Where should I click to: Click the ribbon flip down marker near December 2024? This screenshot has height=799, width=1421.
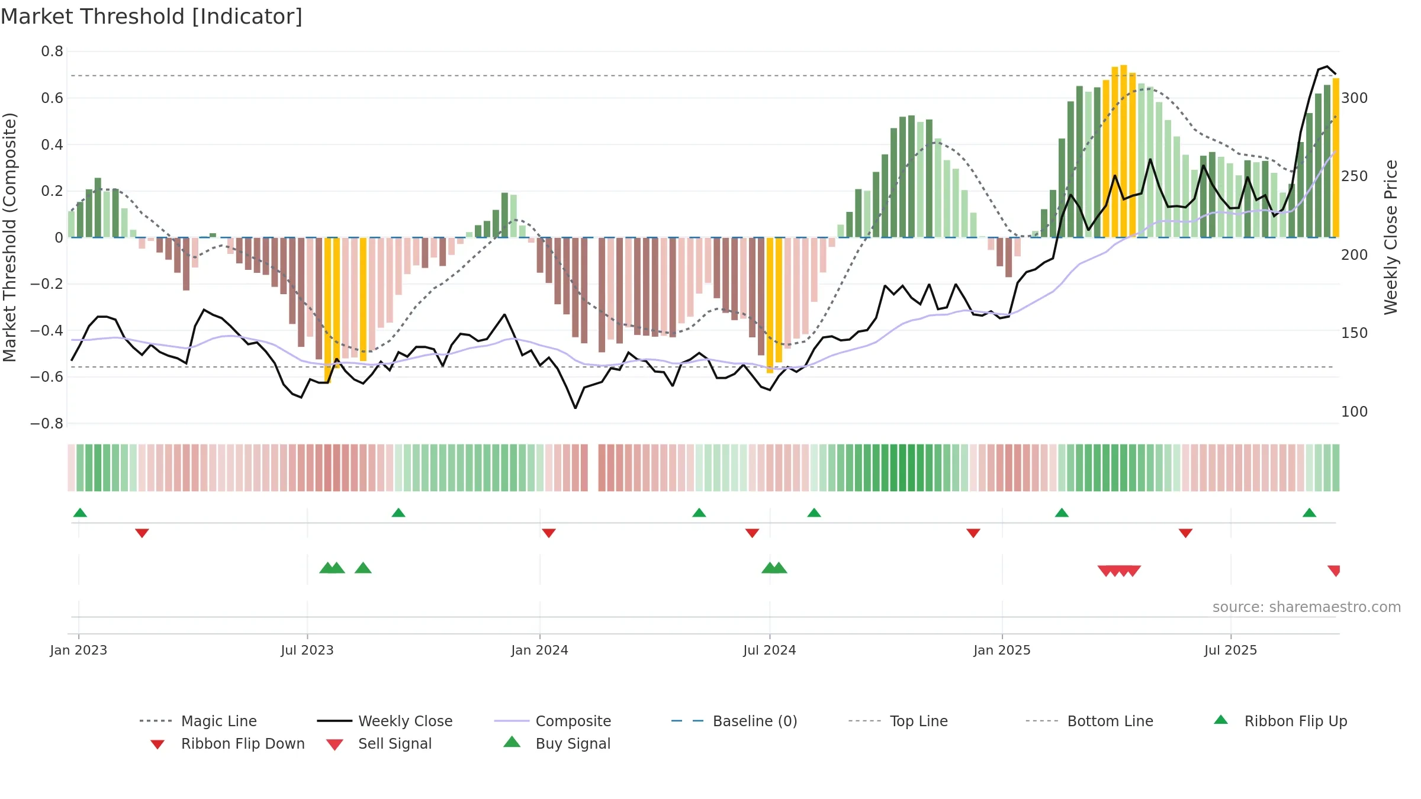click(x=973, y=533)
